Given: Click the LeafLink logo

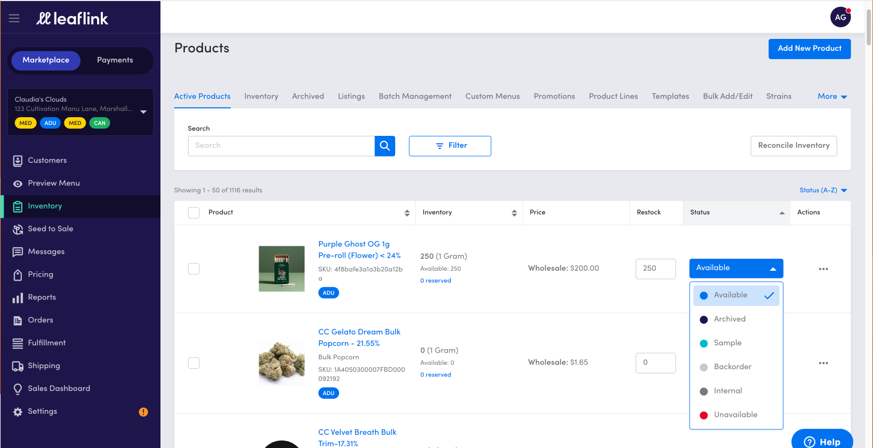Looking at the screenshot, I should click(72, 19).
